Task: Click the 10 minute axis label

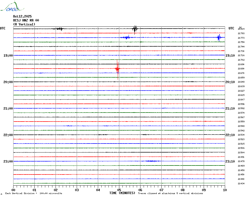Action: [225, 190]
